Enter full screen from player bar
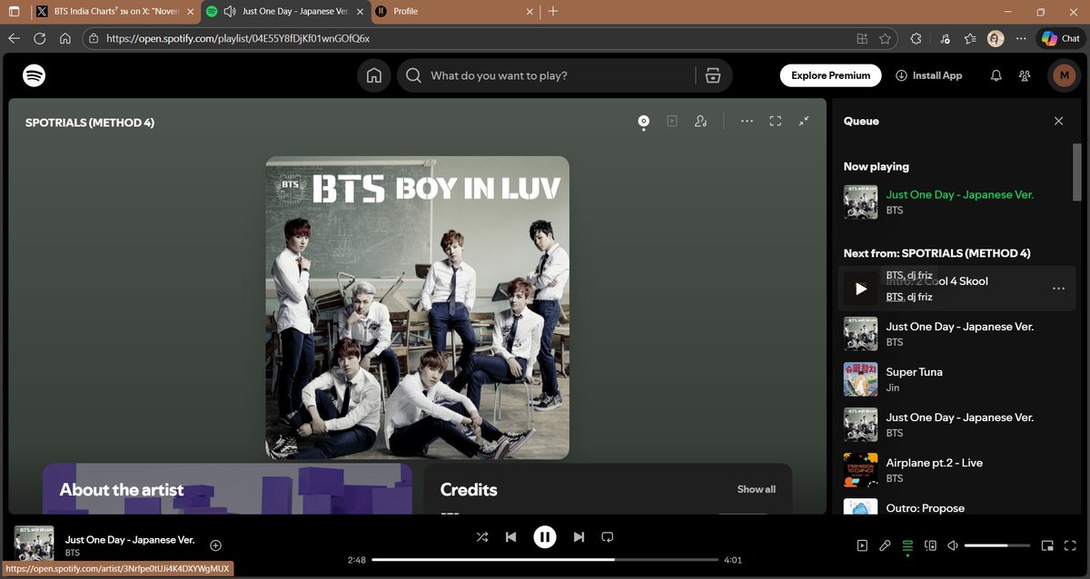The width and height of the screenshot is (1090, 579). (x=1070, y=545)
